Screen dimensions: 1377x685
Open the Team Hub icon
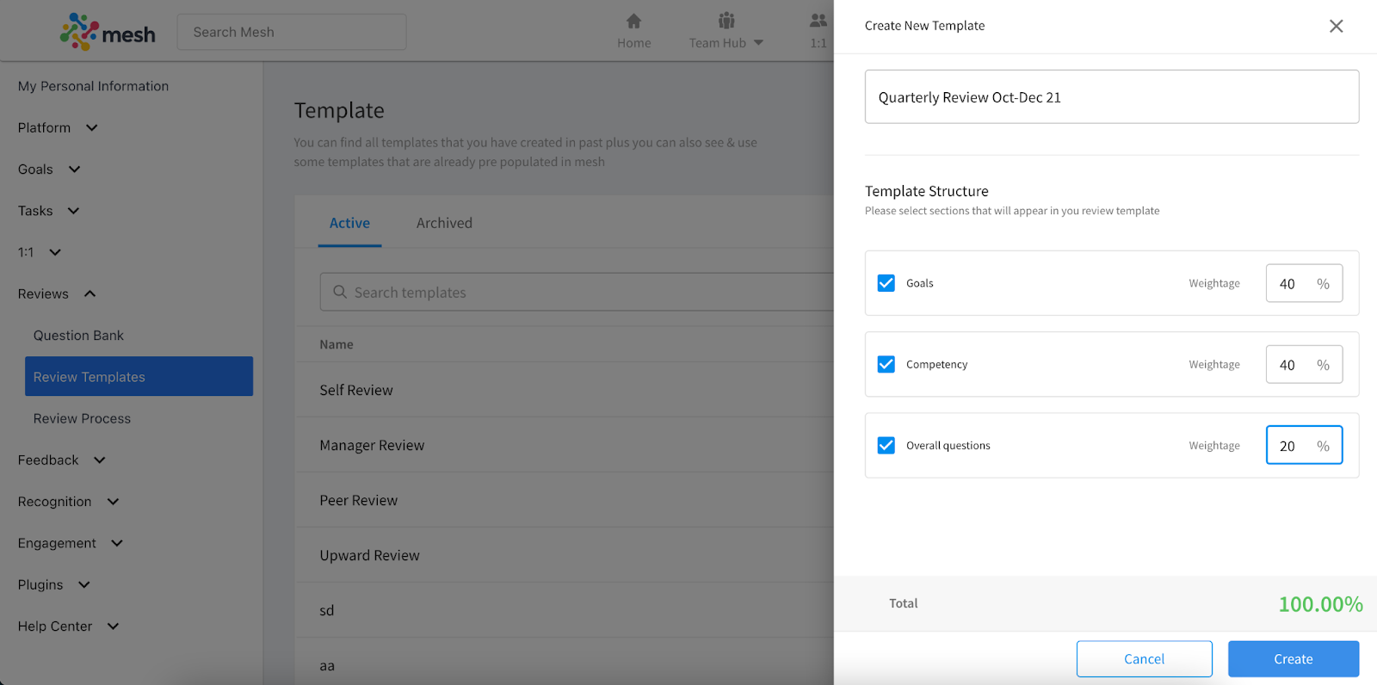(726, 21)
